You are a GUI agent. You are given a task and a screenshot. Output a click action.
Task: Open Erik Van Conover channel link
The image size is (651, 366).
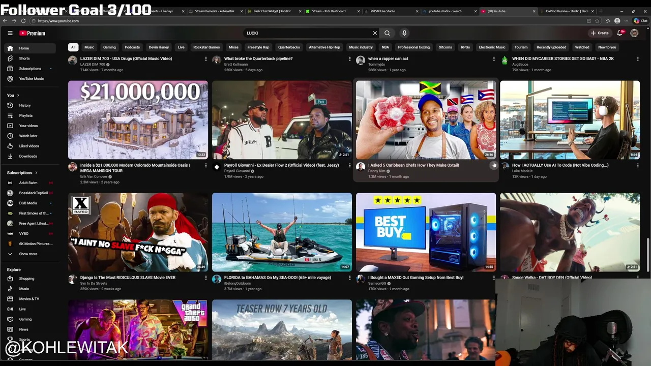pyautogui.click(x=93, y=176)
